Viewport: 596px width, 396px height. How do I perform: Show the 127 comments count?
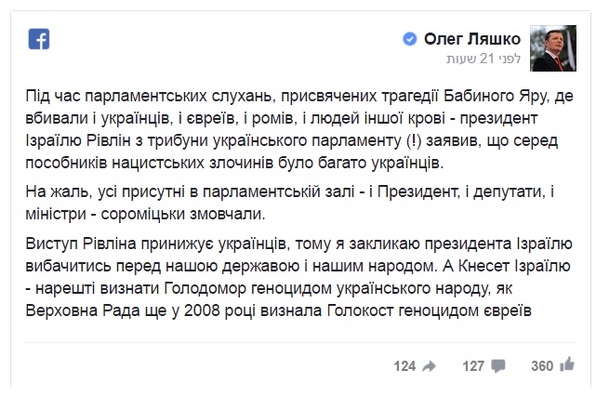pyautogui.click(x=473, y=366)
